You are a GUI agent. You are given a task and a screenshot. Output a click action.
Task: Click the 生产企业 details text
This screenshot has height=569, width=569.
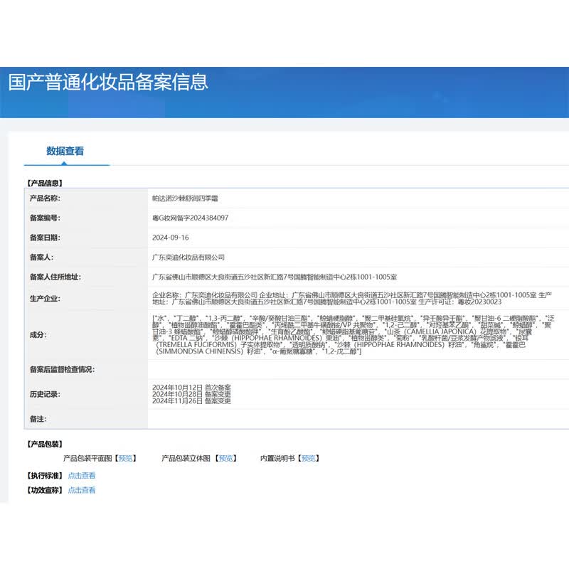352,298
